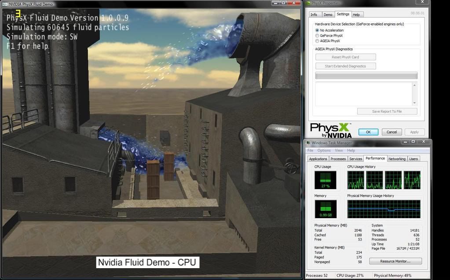Open the Networking tab in Task Manager
This screenshot has width=450, height=280.
tap(397, 158)
